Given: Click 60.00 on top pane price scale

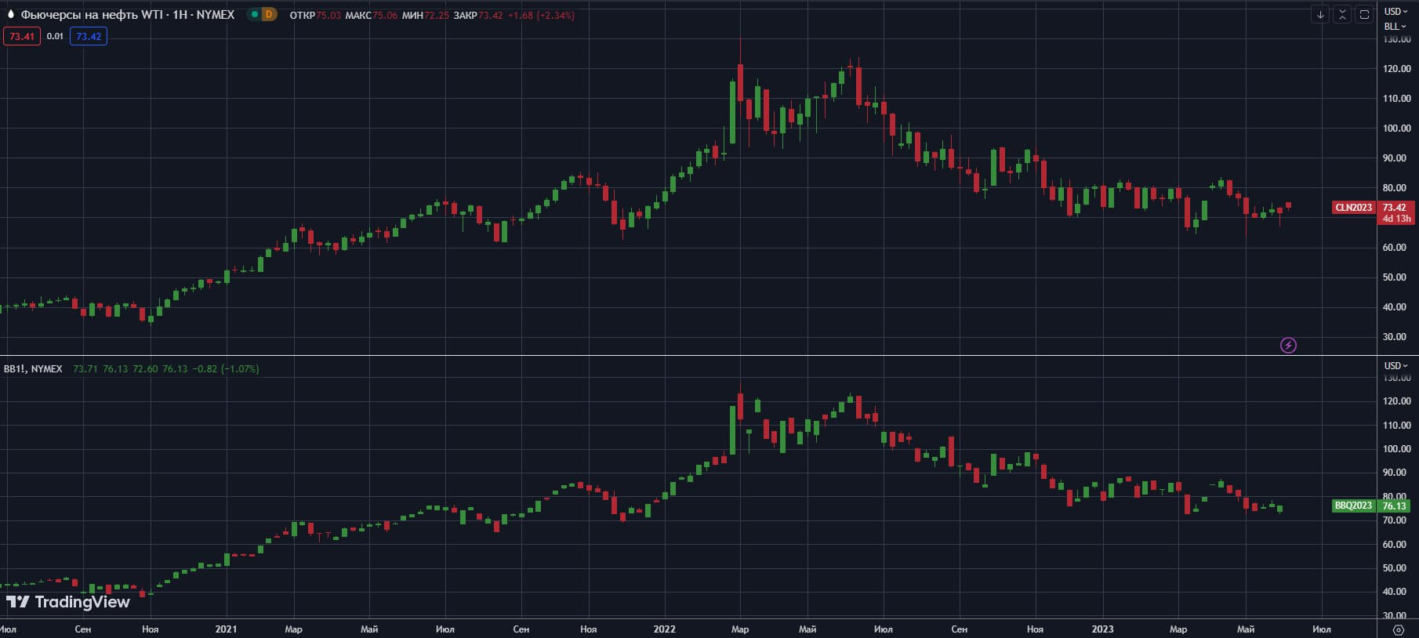Looking at the screenshot, I should [x=1395, y=248].
